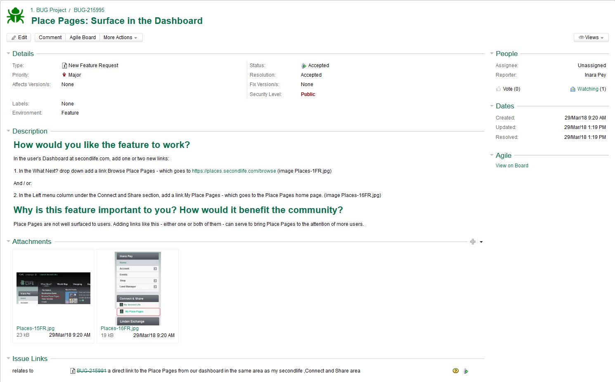Click the Watching envelope icon
615x382 pixels.
572,89
